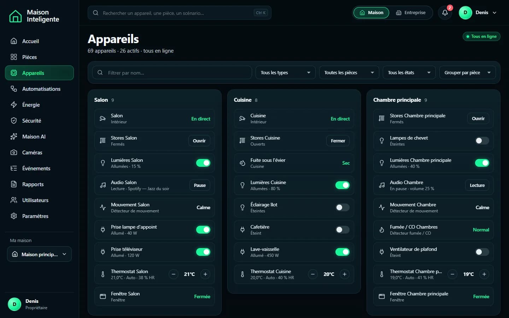Screen dimensions: 509x318
Task: Click the window icon for Fenêtre Salon
Action: pyautogui.click(x=103, y=296)
